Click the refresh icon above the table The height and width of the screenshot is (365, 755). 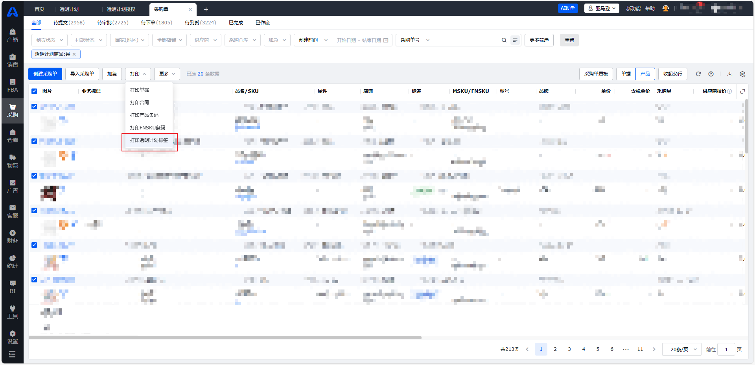[698, 74]
